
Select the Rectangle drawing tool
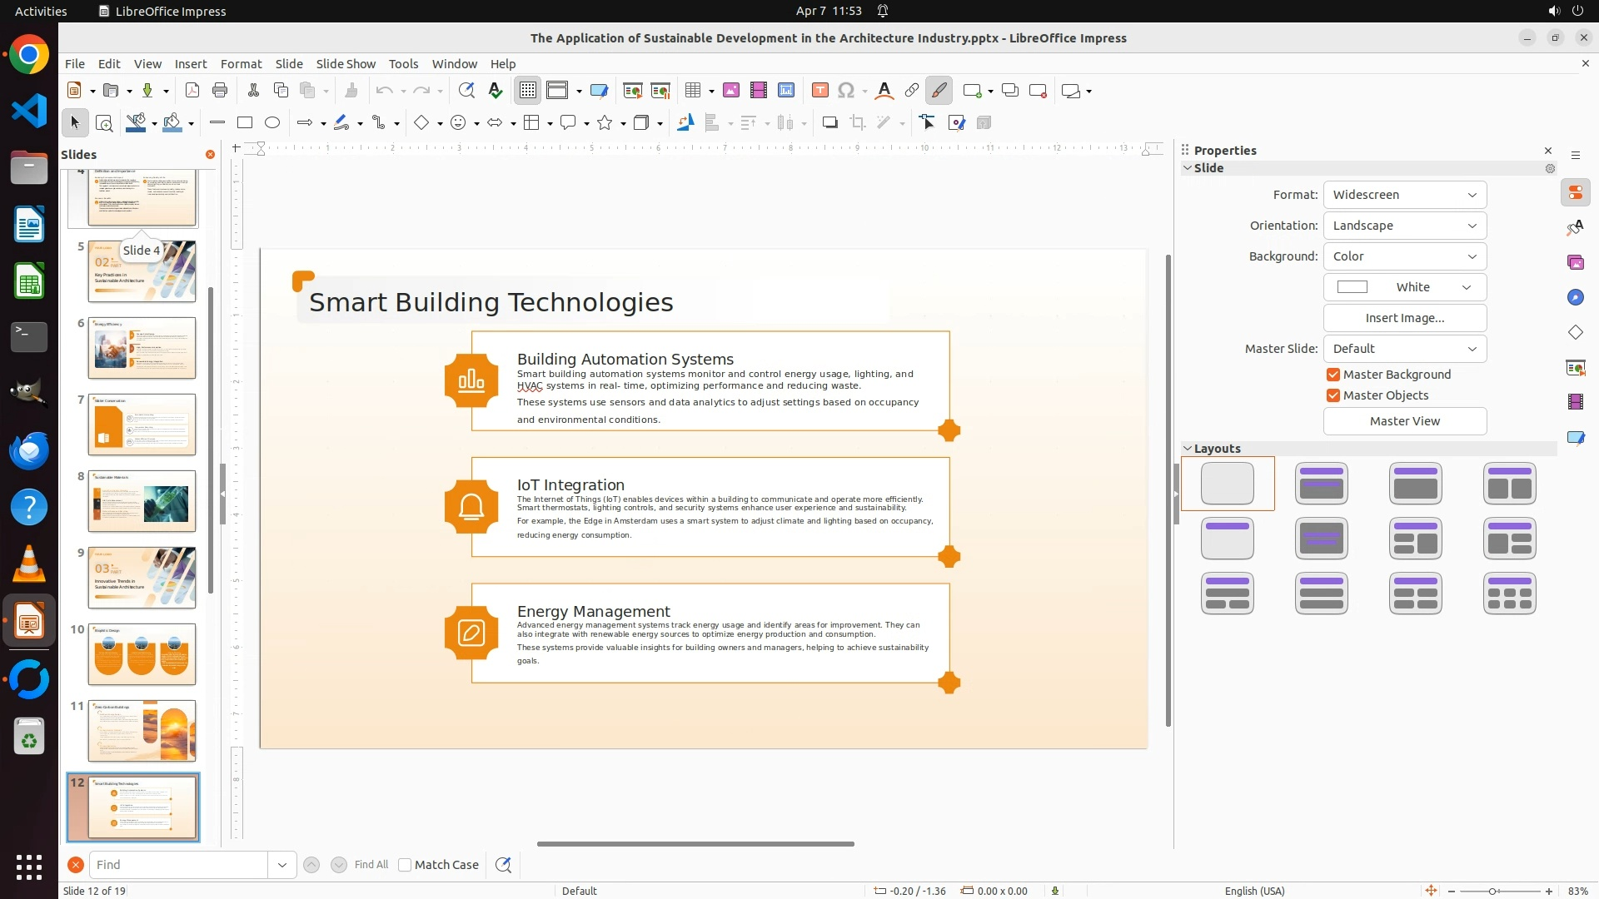[x=245, y=123]
